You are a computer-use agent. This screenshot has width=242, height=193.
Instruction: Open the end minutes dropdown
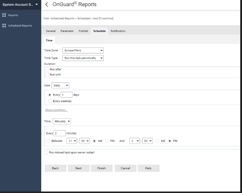[x=147, y=141]
